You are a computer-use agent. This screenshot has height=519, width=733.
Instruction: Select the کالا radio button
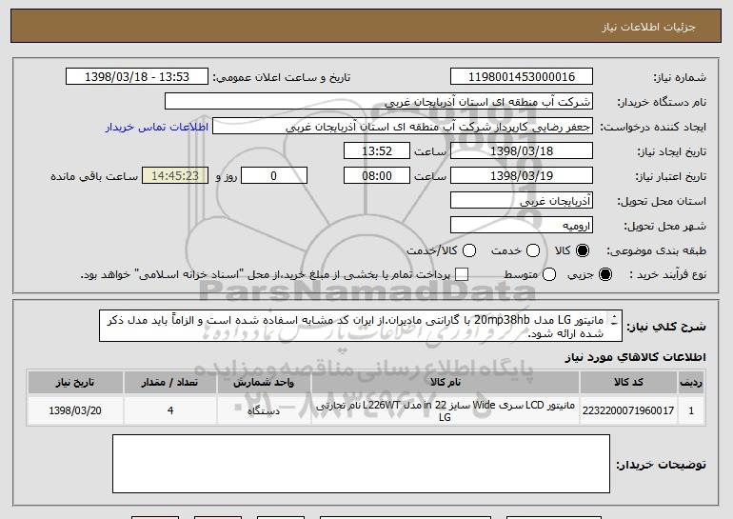coord(583,251)
